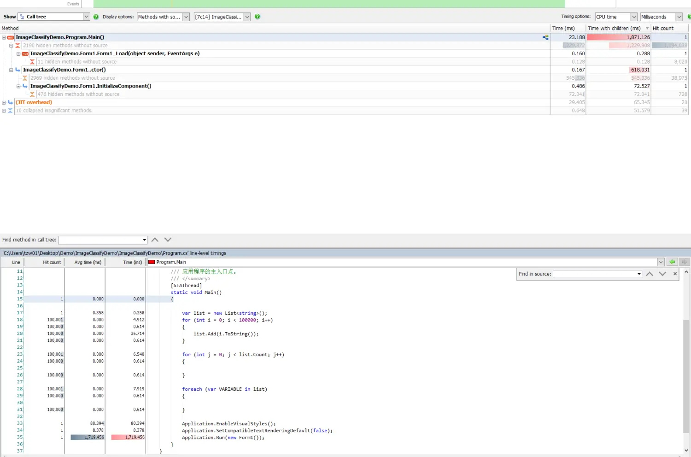The image size is (691, 457).
Task: Collapse the Form1..ctor() tree node
Action: point(11,70)
